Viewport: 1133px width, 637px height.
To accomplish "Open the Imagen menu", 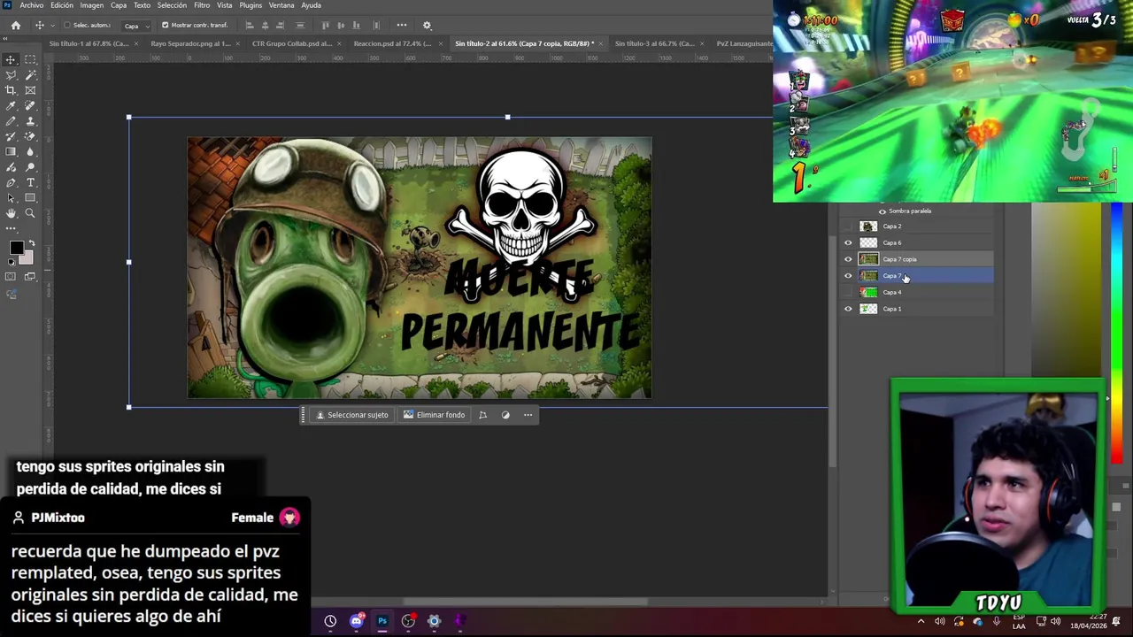I will tap(92, 5).
